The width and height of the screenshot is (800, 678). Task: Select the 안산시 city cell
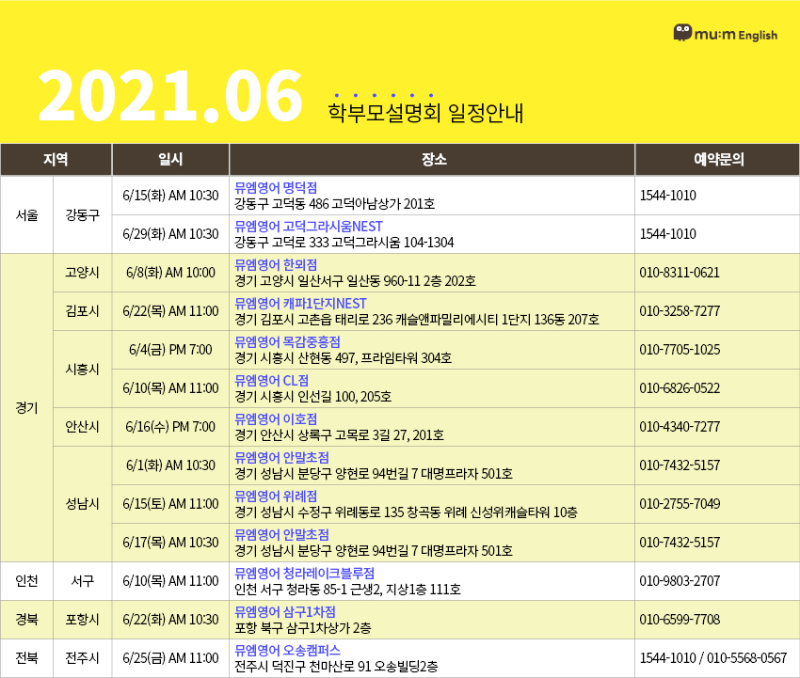click(x=82, y=427)
